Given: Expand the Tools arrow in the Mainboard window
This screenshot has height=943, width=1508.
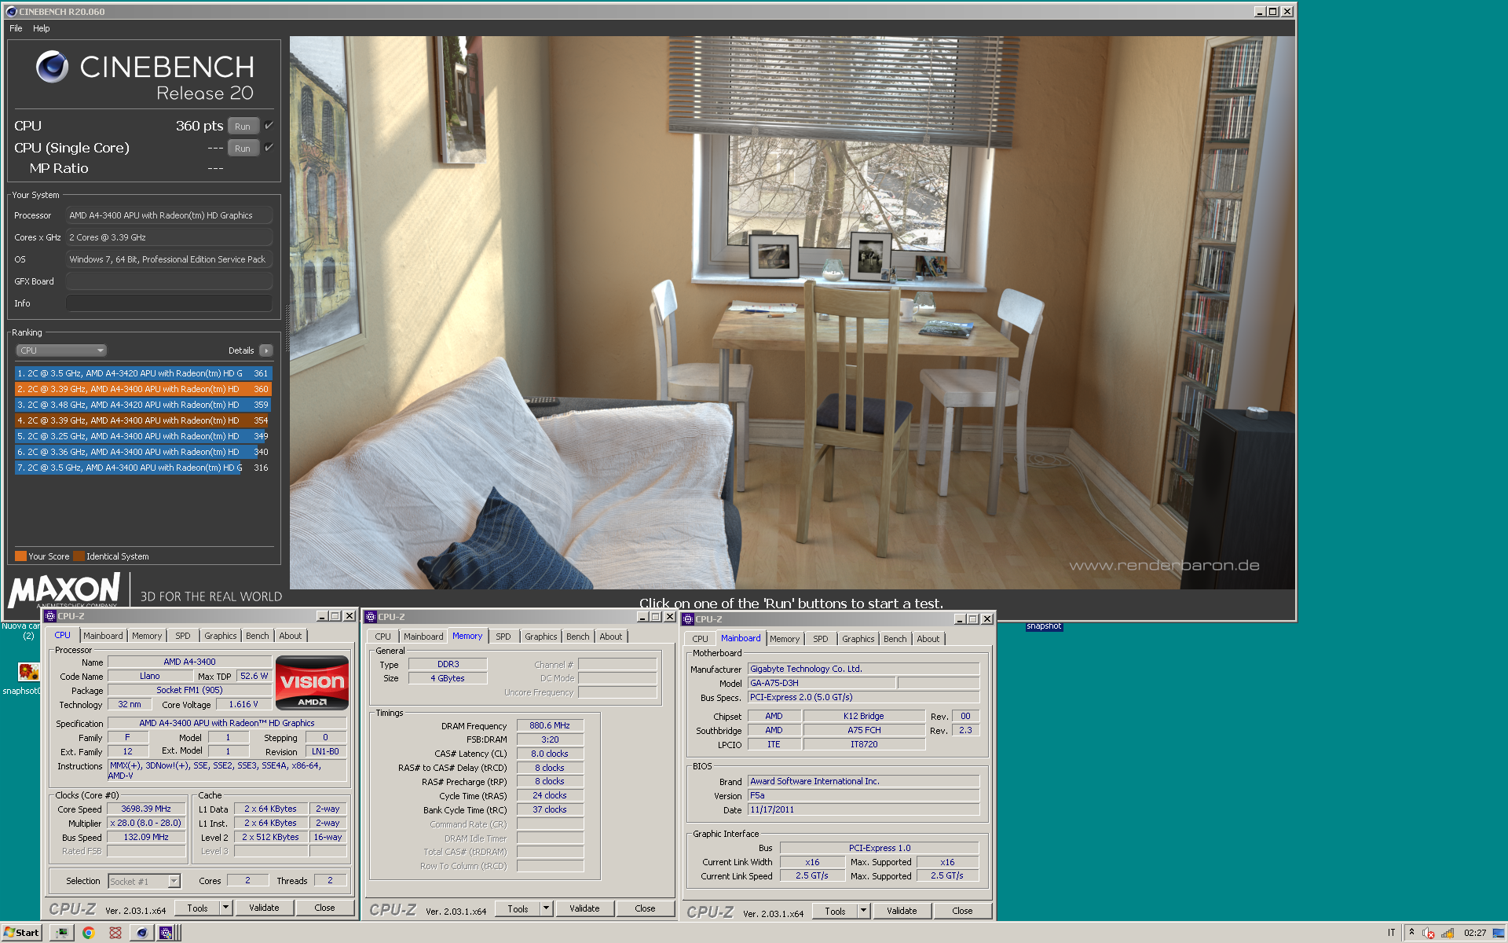Looking at the screenshot, I should point(863,911).
